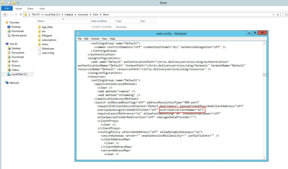Select Network in the navigation pane
The width and height of the screenshot is (288, 169).
pos(14,83)
